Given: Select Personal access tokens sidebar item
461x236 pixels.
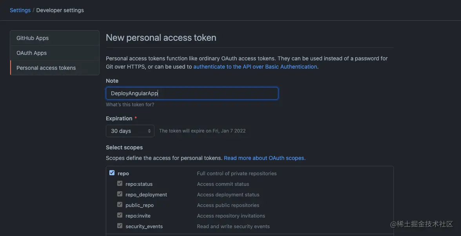Looking at the screenshot, I should pyautogui.click(x=46, y=68).
